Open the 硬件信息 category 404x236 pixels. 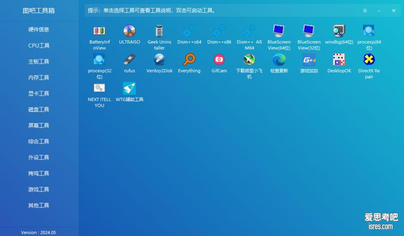[x=39, y=29]
